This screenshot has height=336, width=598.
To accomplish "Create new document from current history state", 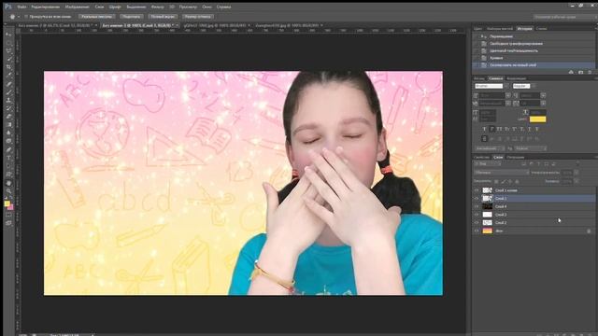I will (x=571, y=72).
